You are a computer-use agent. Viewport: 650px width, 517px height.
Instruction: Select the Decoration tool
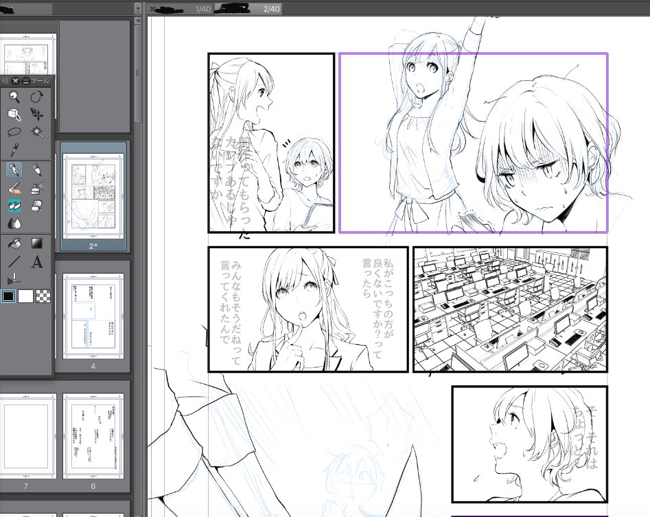[14, 206]
